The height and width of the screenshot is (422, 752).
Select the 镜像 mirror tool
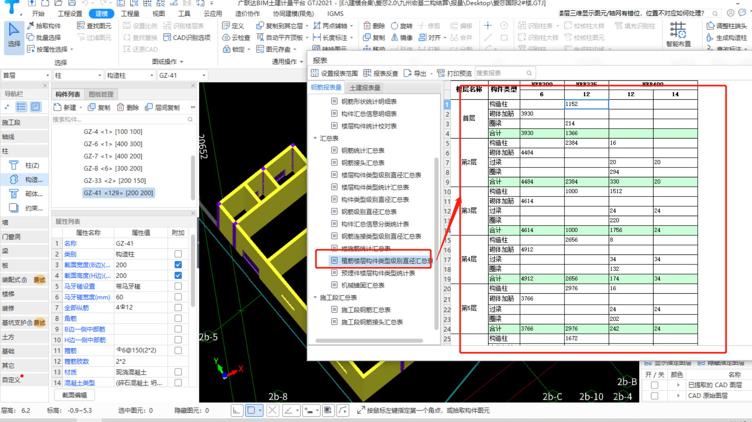click(x=402, y=38)
